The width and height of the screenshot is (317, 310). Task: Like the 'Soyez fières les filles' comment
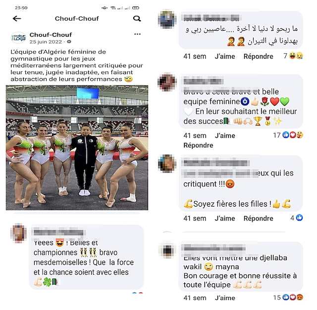(x=225, y=219)
